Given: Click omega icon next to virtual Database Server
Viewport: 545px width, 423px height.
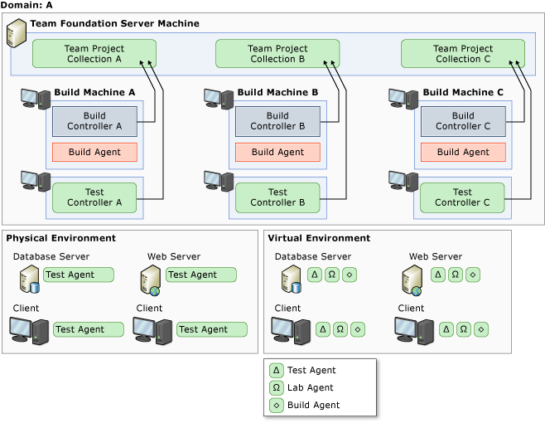Looking at the screenshot, I should [x=332, y=275].
